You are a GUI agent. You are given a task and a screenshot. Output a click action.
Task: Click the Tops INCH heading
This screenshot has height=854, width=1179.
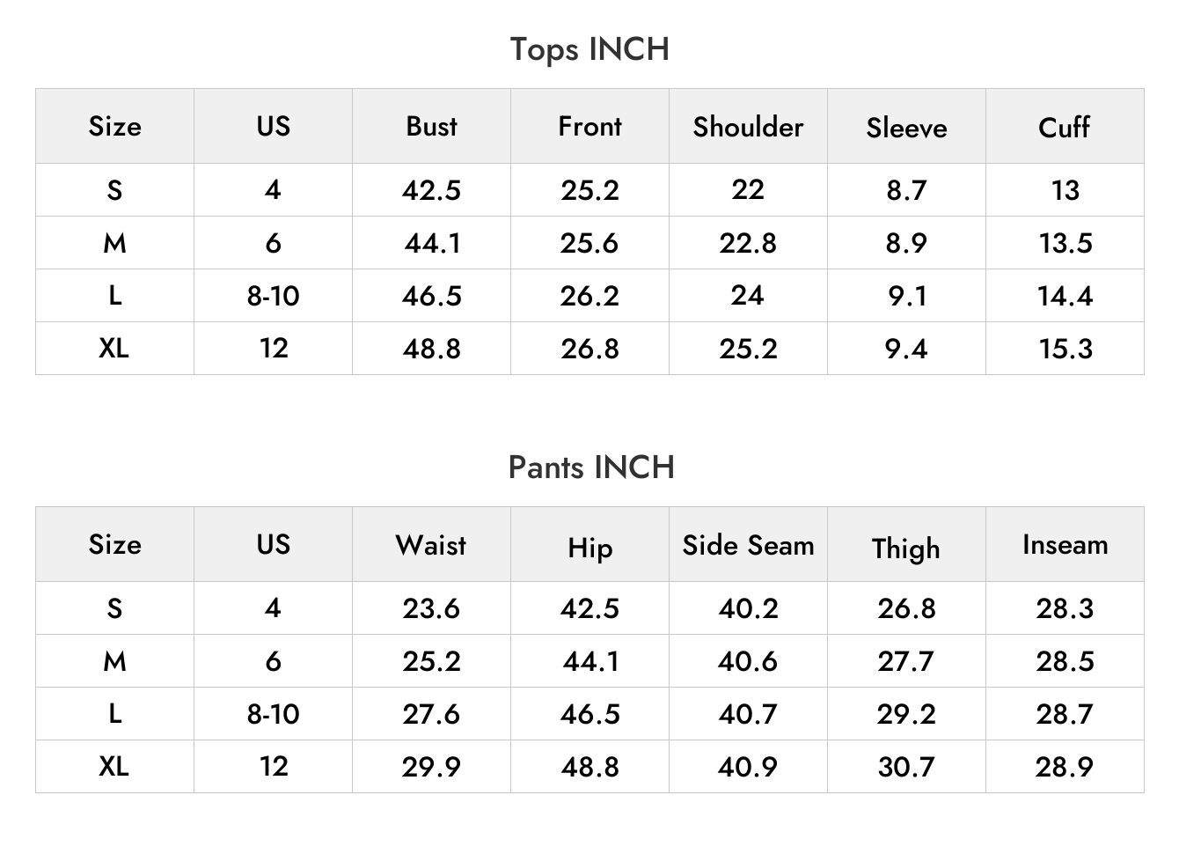pyautogui.click(x=589, y=48)
